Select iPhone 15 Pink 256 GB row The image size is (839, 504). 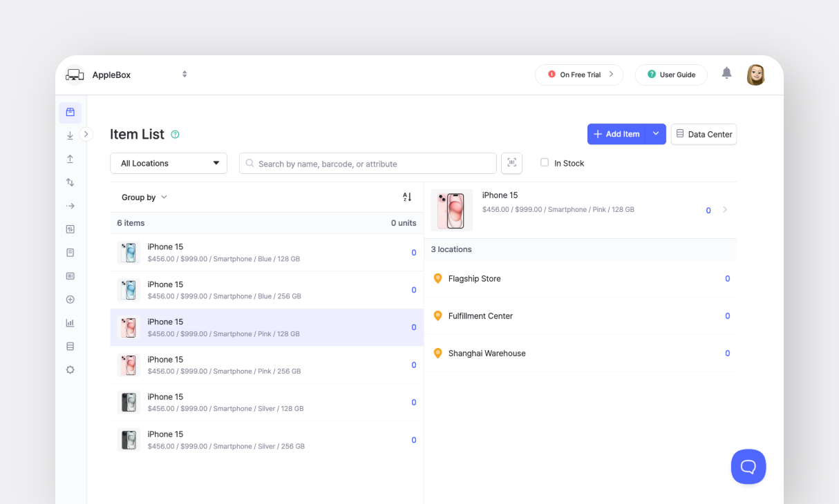(267, 365)
